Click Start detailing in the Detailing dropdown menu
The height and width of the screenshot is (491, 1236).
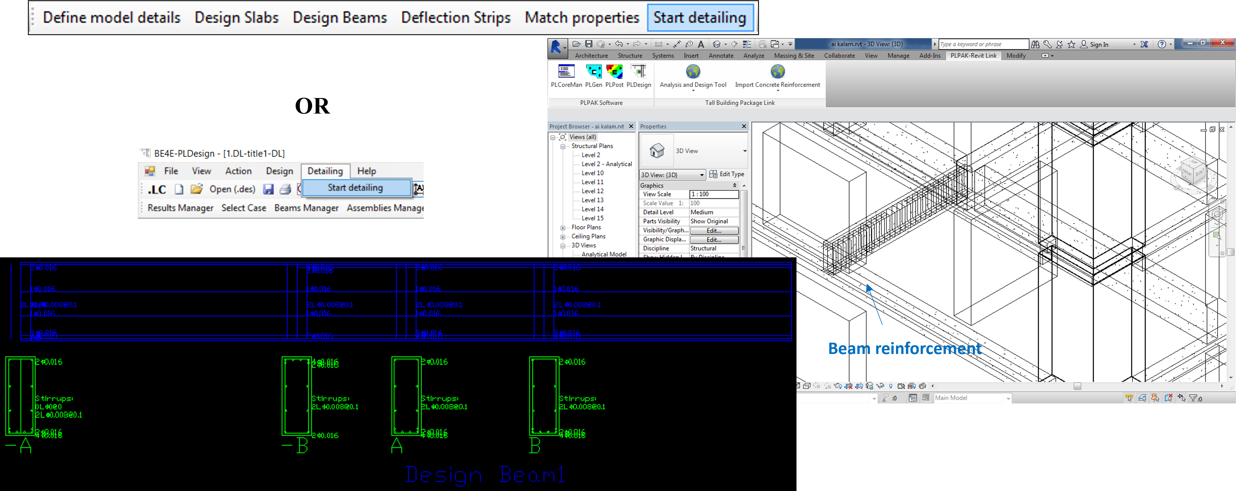356,188
